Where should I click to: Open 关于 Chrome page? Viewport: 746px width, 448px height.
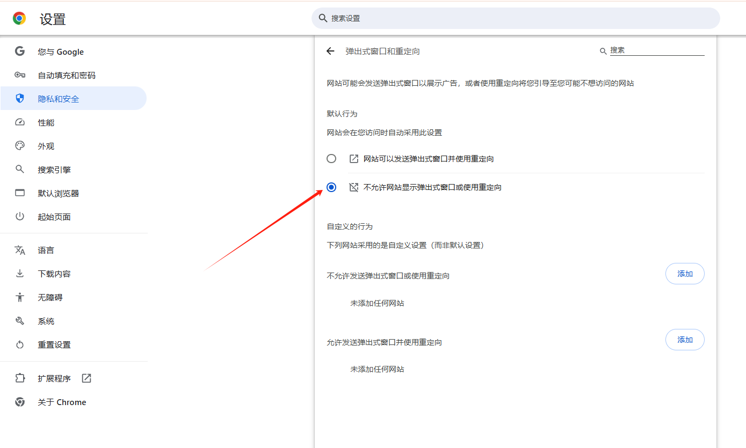pyautogui.click(x=74, y=402)
